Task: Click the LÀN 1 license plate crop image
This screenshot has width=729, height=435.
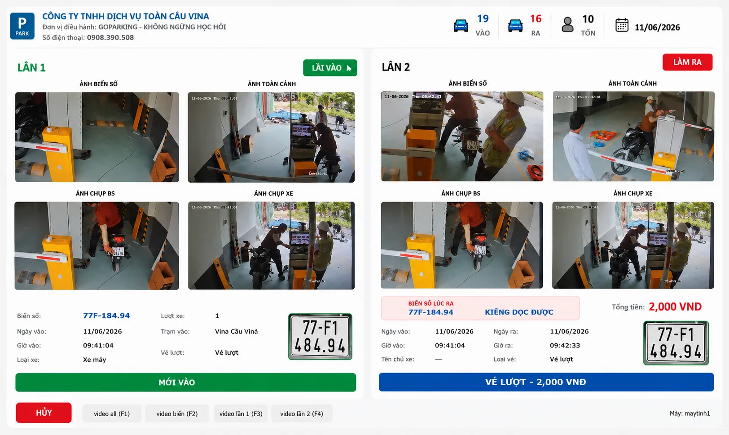Action: tap(320, 337)
